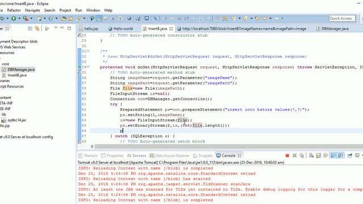This screenshot has height=204, width=363.
Task: Click the horizontal scrollbar left arrow
Action: 92,146
